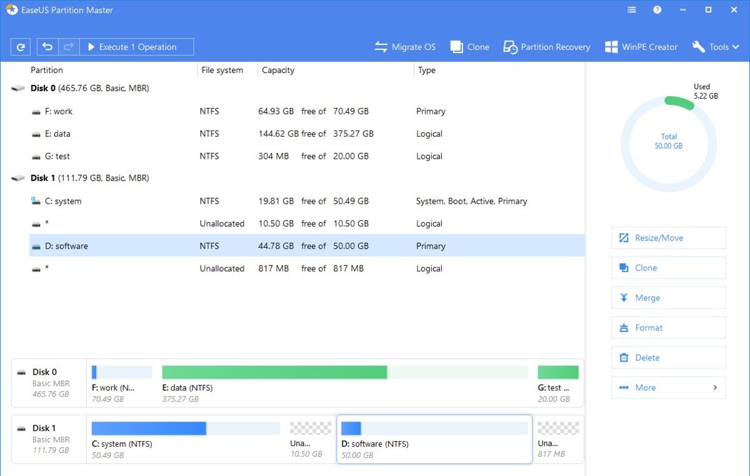
Task: Select the 10.50 GB unallocated row
Action: pyautogui.click(x=307, y=224)
